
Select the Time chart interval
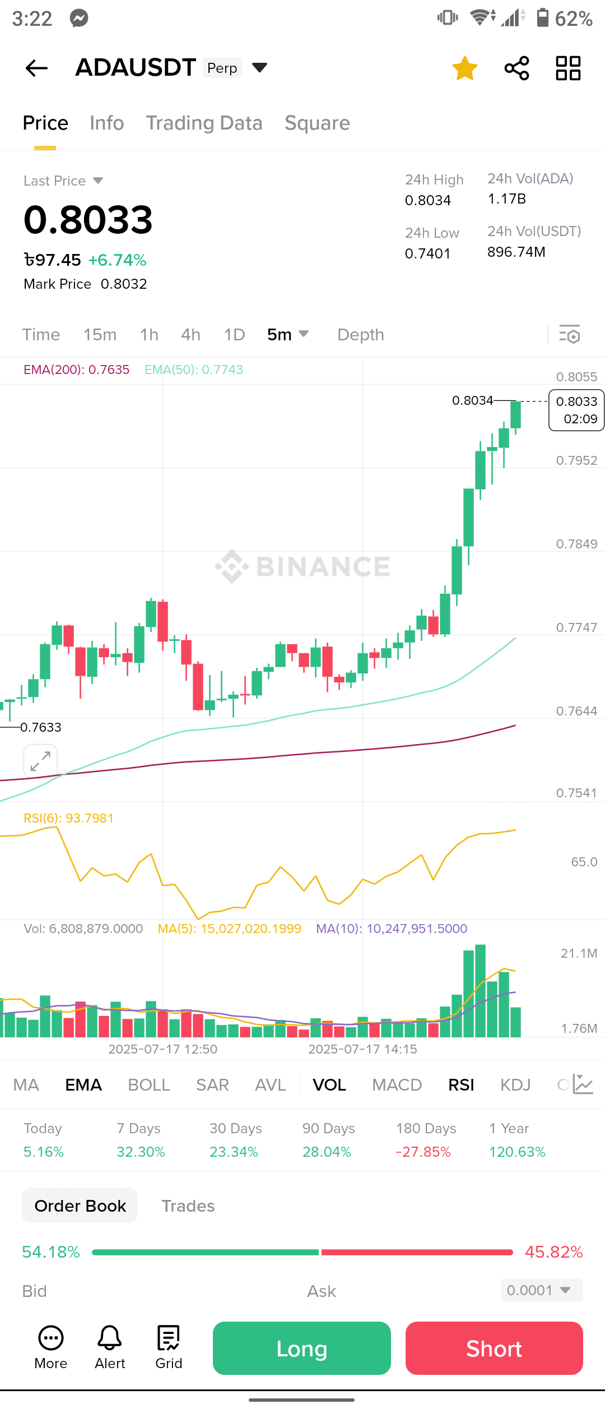pos(41,335)
